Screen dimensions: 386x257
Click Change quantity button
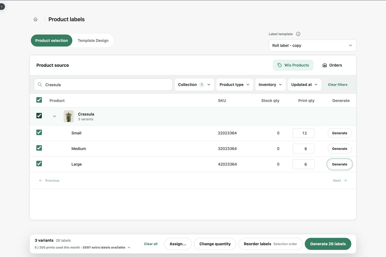tap(215, 244)
